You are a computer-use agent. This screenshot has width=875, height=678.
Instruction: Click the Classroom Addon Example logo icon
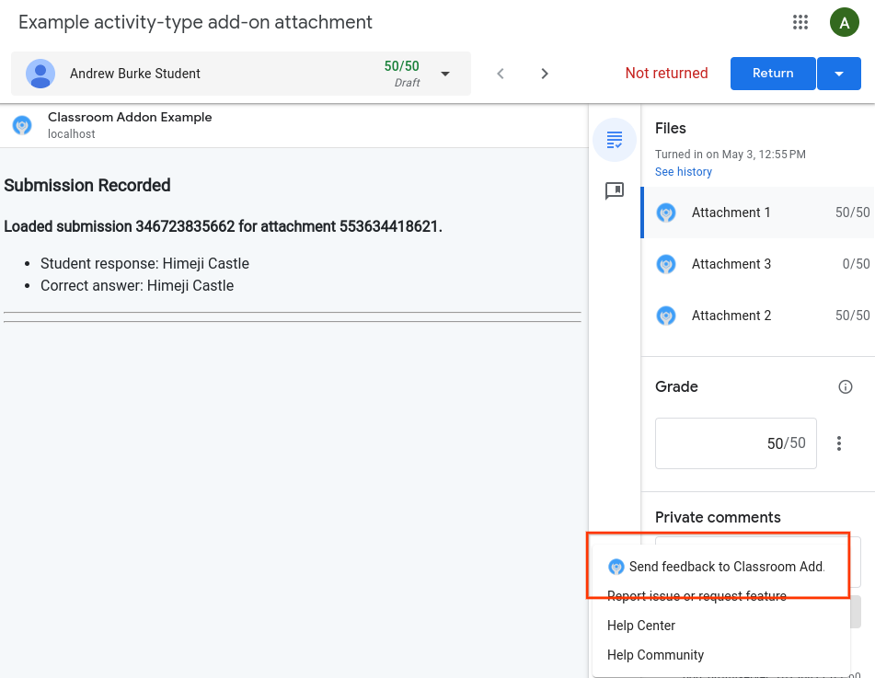(x=22, y=125)
